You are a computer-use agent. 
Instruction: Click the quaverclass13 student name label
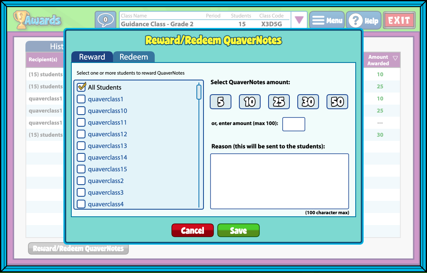point(108,146)
